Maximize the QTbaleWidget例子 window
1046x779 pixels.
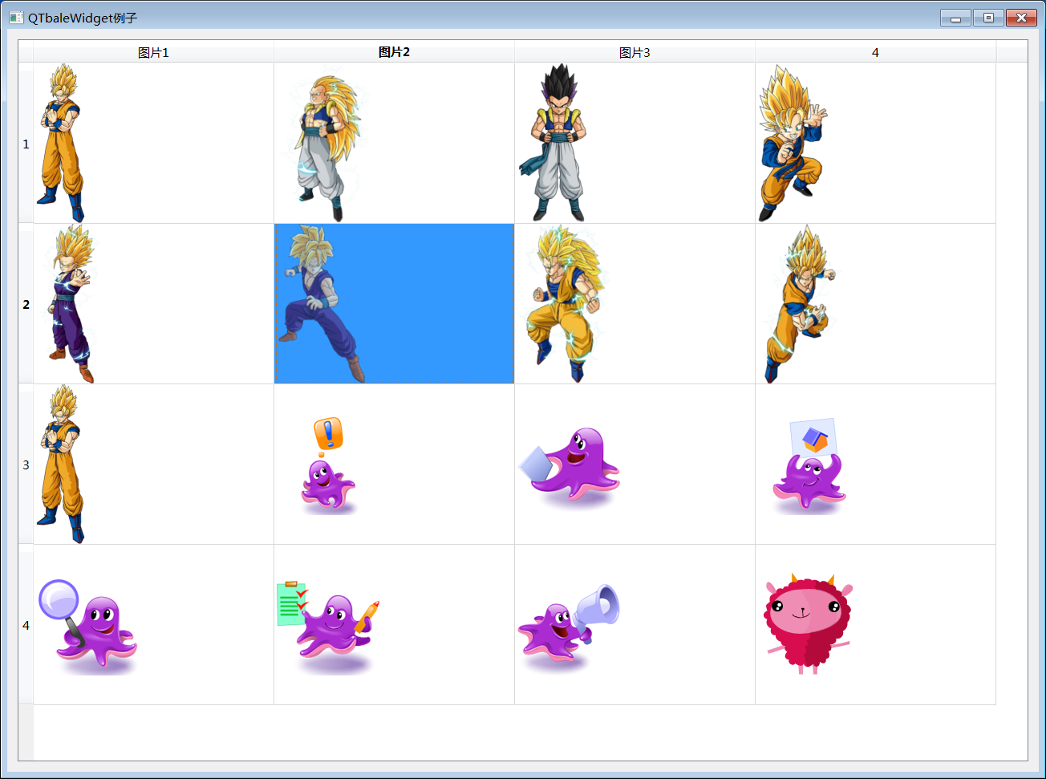[988, 18]
